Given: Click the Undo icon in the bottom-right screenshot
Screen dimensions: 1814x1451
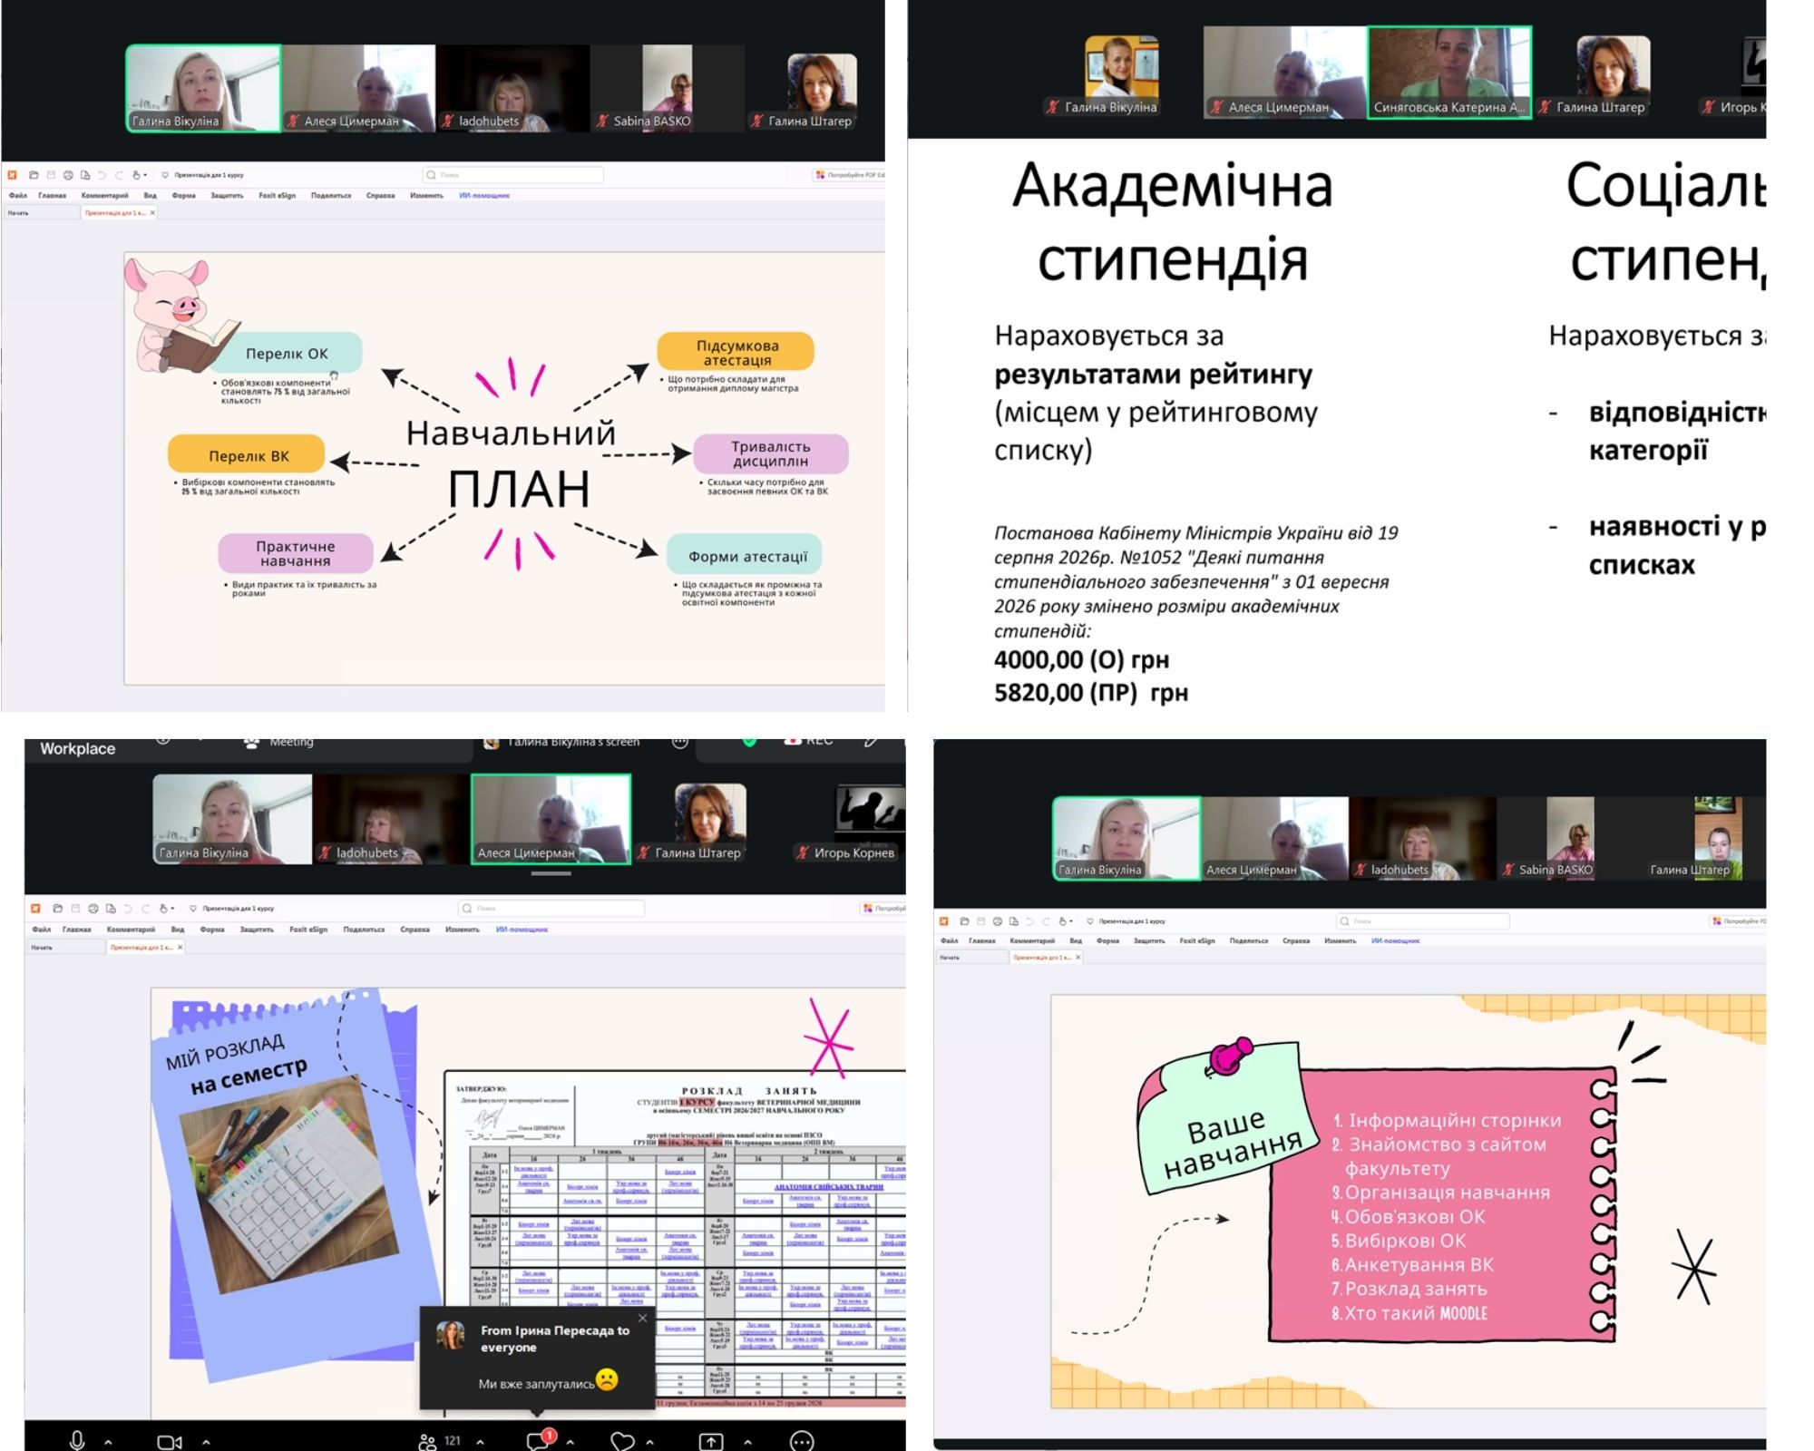Looking at the screenshot, I should pos(1029,920).
